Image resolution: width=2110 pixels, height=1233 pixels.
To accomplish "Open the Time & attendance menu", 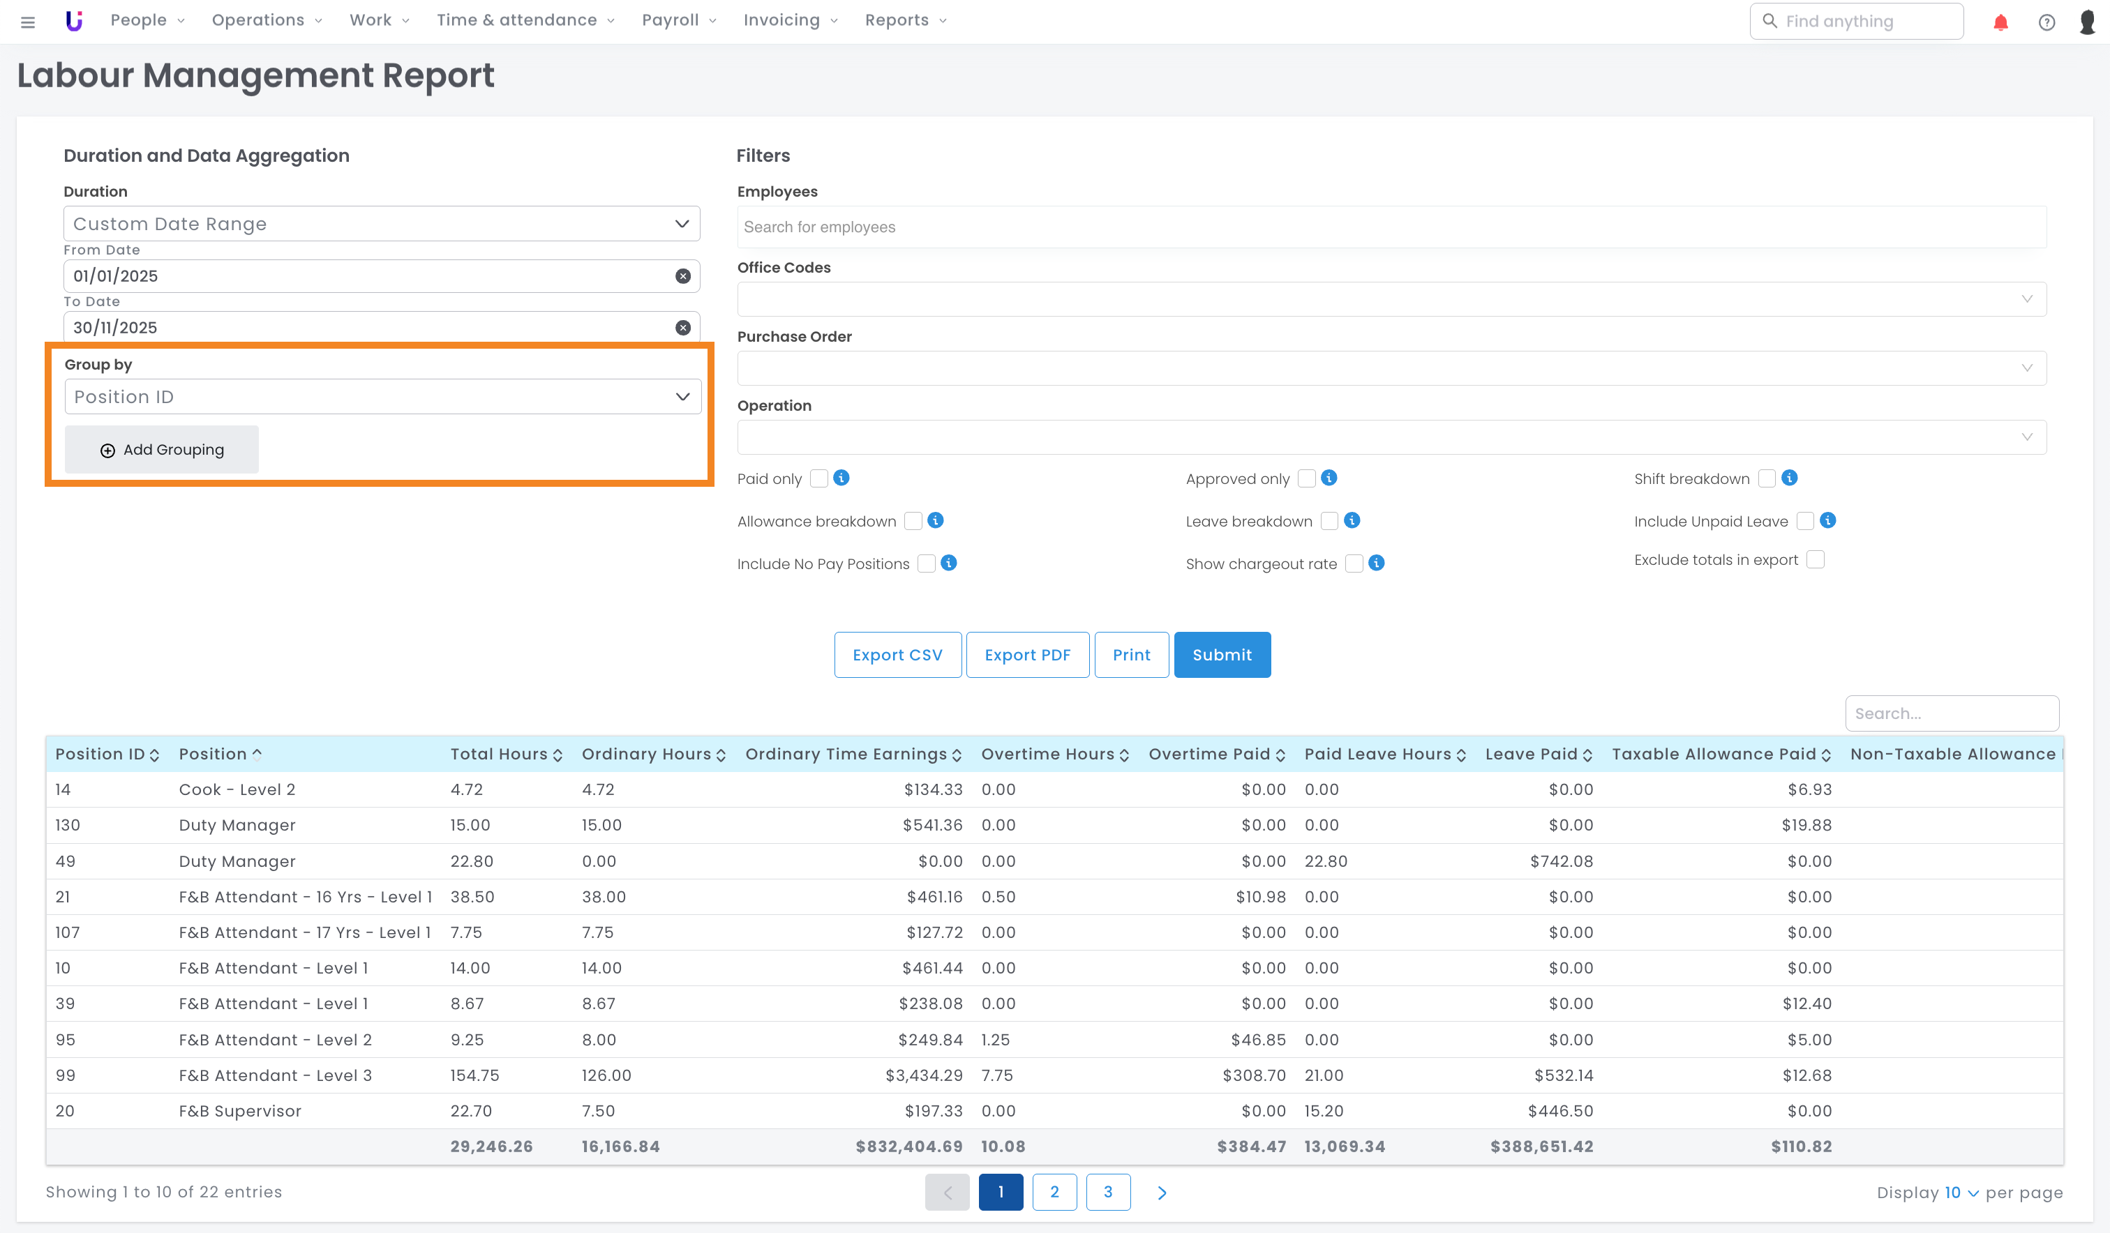I will click(x=525, y=20).
